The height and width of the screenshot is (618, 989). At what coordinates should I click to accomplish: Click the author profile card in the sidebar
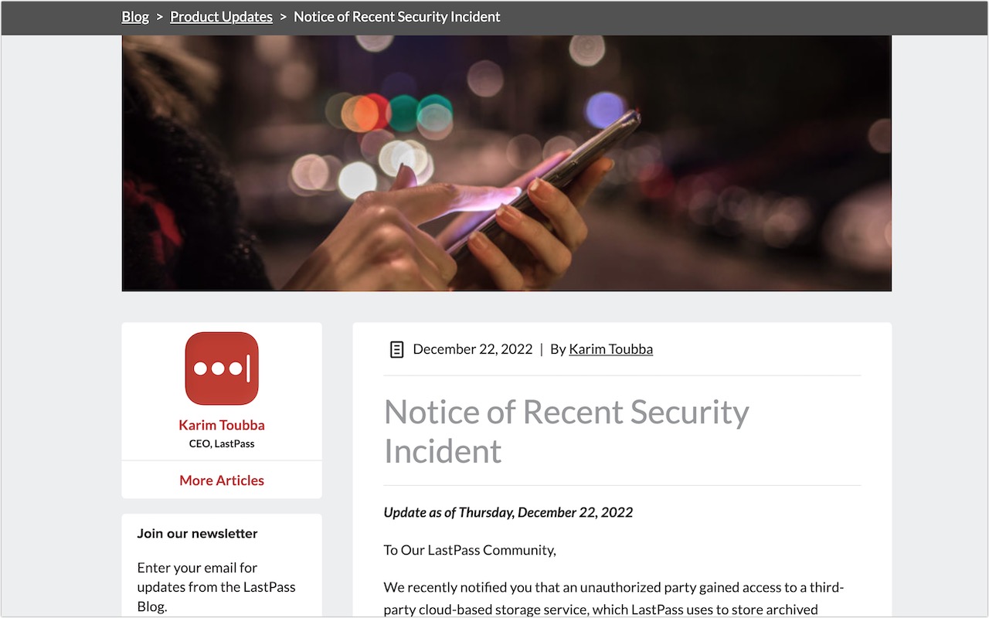point(221,390)
